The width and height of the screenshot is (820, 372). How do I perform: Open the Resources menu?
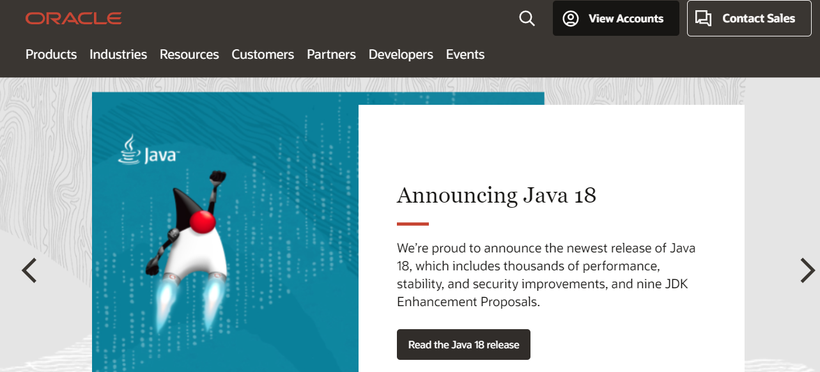[x=189, y=54]
